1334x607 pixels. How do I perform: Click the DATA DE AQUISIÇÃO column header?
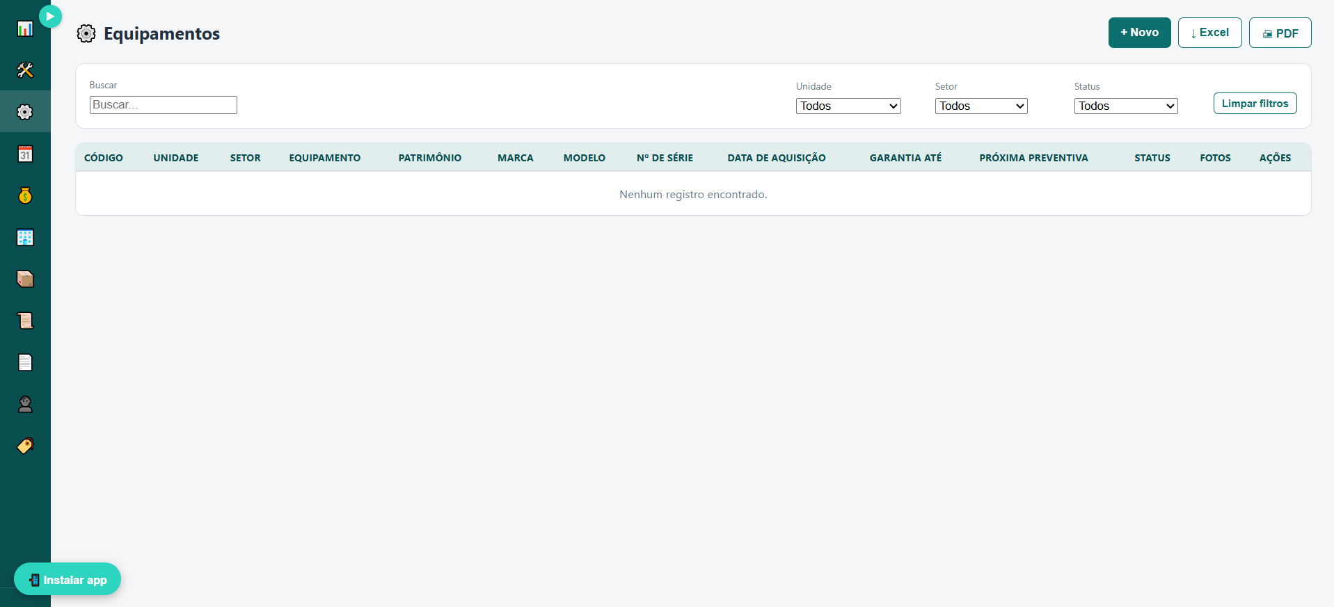coord(777,158)
